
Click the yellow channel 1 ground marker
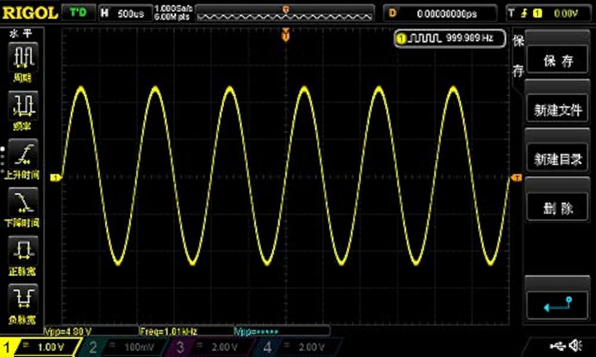[x=55, y=177]
